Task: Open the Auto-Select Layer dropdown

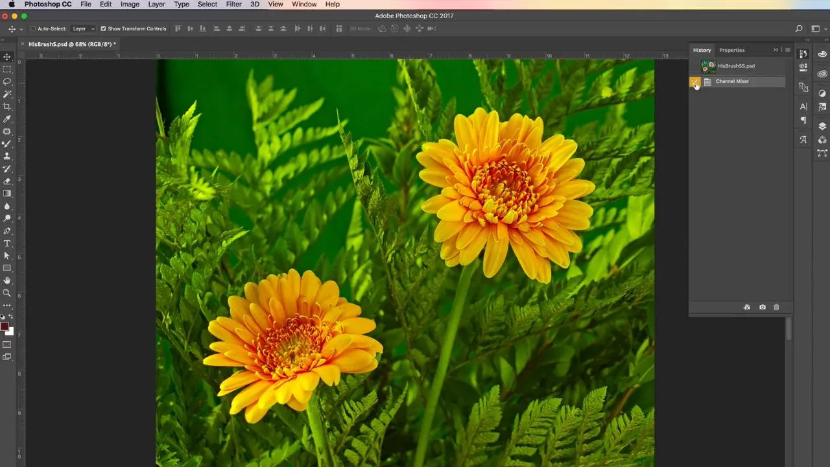Action: pos(83,29)
